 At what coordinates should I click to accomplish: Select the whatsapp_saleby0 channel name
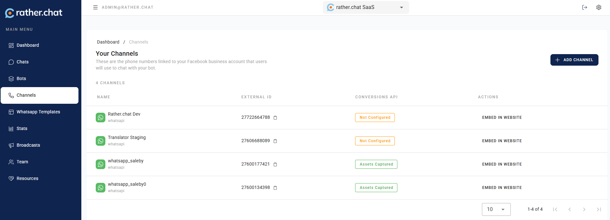pyautogui.click(x=127, y=184)
